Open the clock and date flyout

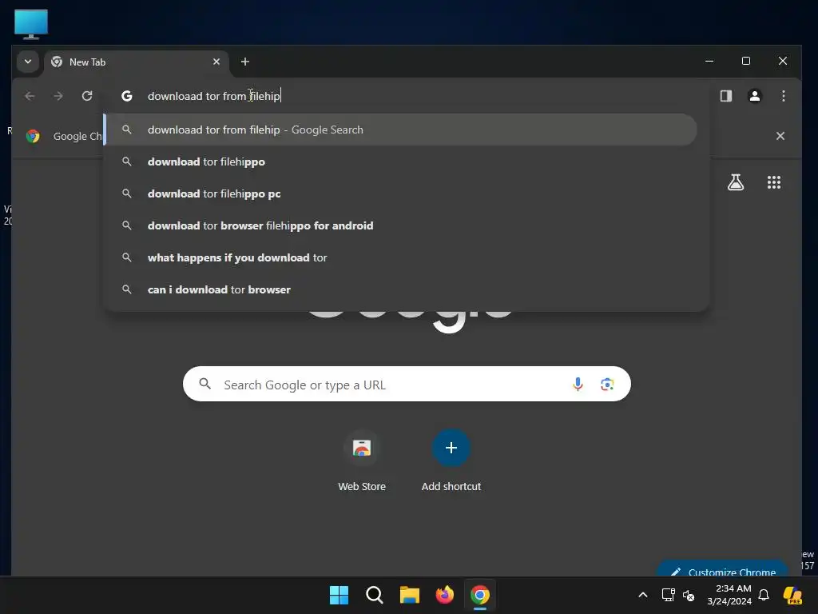[729, 595]
